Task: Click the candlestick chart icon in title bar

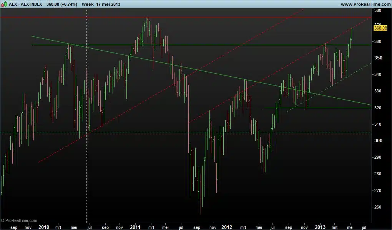Action: point(4,4)
